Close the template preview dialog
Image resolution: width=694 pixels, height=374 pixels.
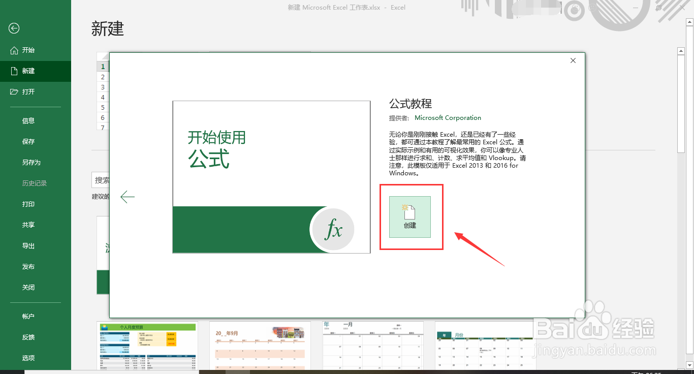(x=573, y=60)
